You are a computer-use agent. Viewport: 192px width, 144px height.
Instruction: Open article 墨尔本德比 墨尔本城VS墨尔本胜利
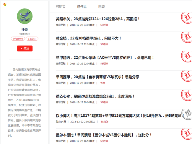pyautogui.click(x=104, y=135)
